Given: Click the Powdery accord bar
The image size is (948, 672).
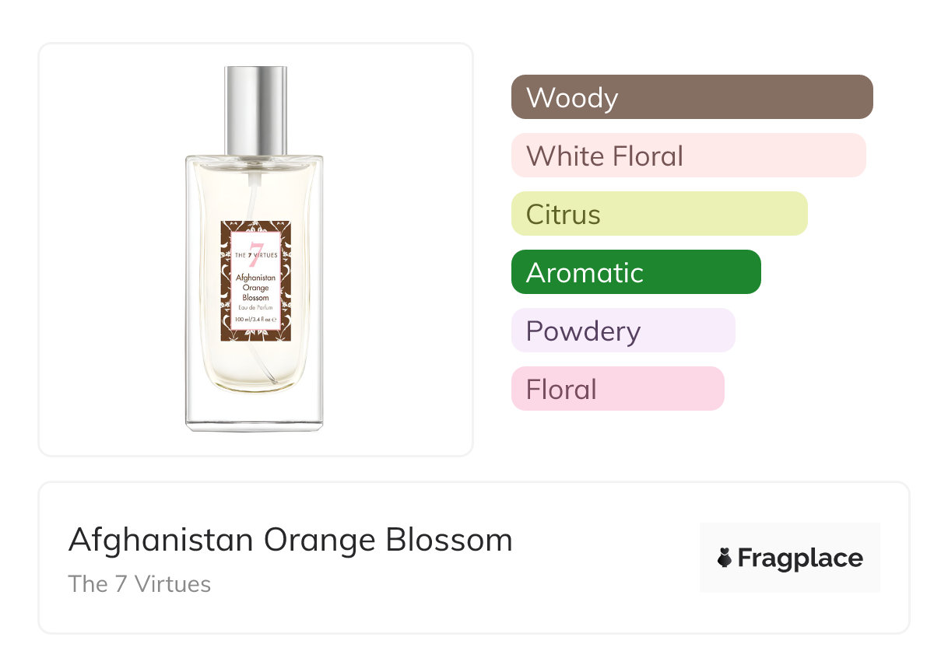Looking at the screenshot, I should [623, 331].
